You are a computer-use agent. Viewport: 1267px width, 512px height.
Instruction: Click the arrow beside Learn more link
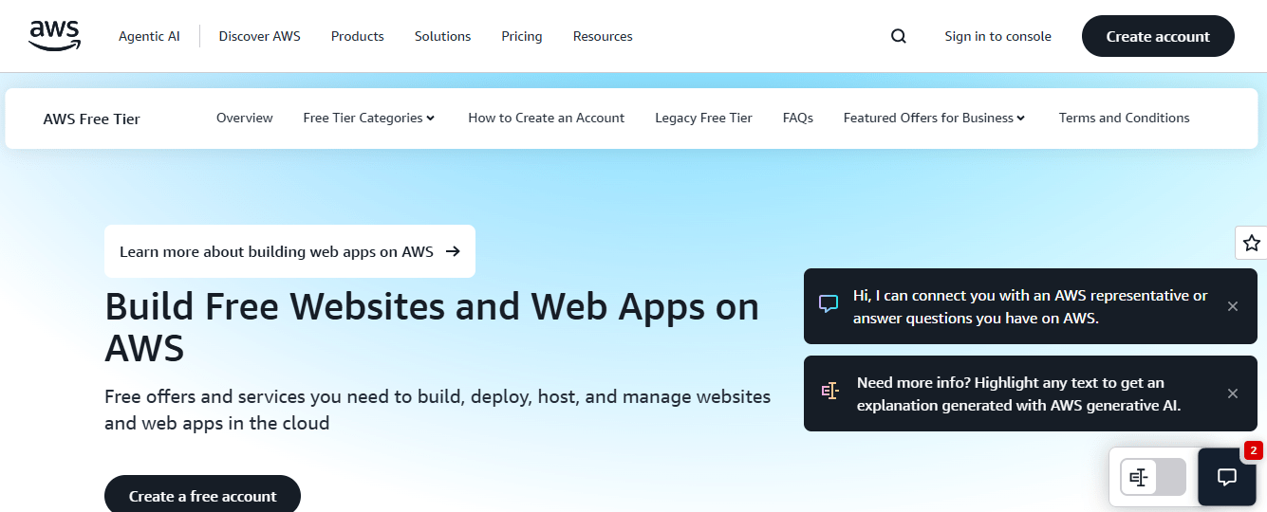(x=453, y=251)
